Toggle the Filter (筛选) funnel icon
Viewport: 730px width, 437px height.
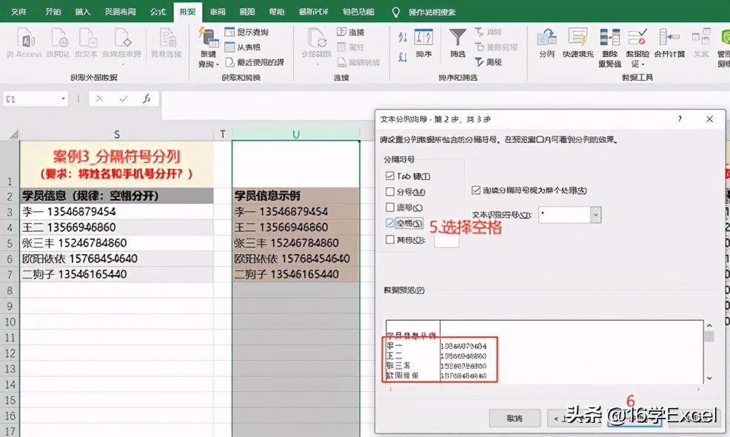pos(458,37)
